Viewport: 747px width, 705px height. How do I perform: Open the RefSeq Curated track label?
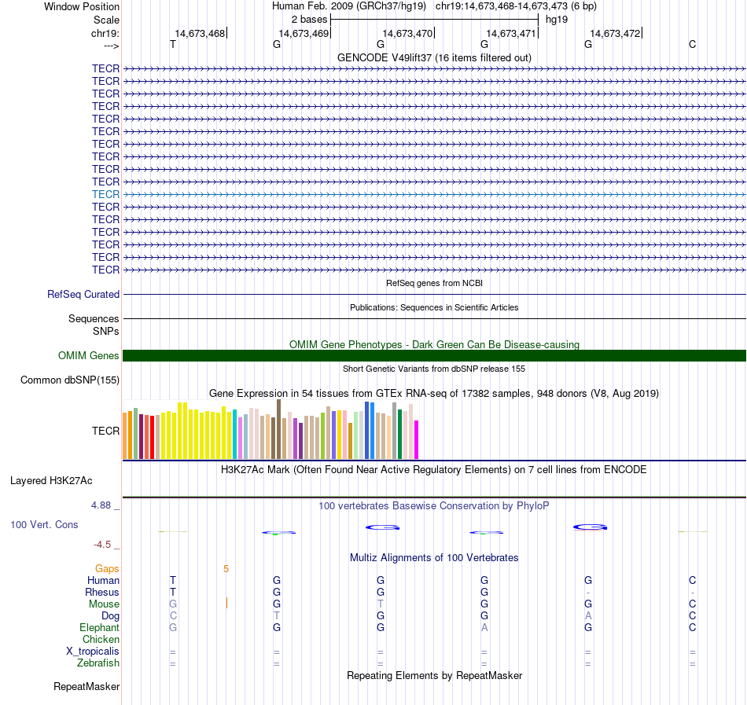point(83,294)
